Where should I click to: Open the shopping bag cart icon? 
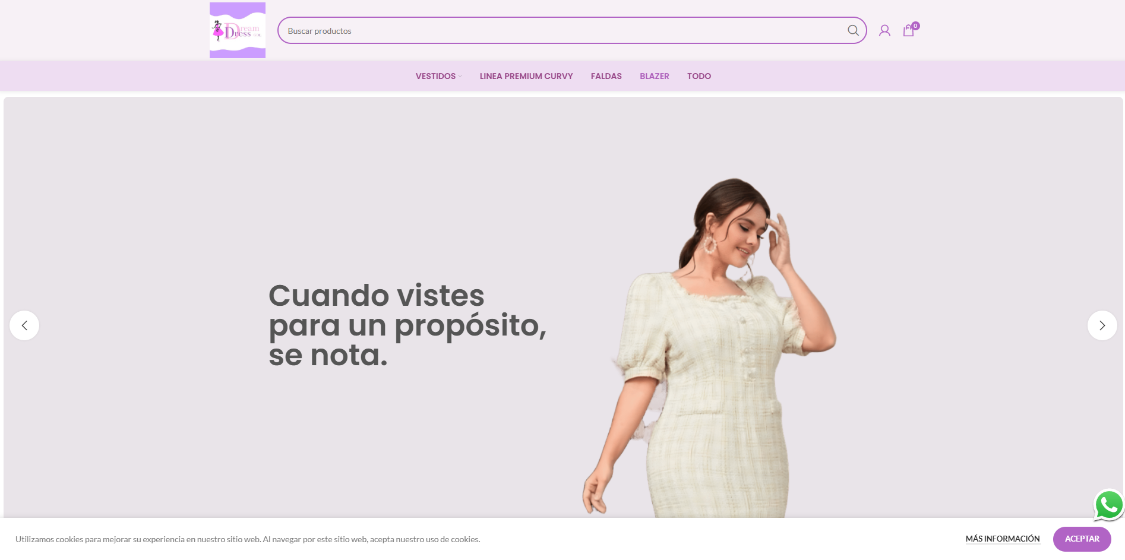[x=908, y=31]
